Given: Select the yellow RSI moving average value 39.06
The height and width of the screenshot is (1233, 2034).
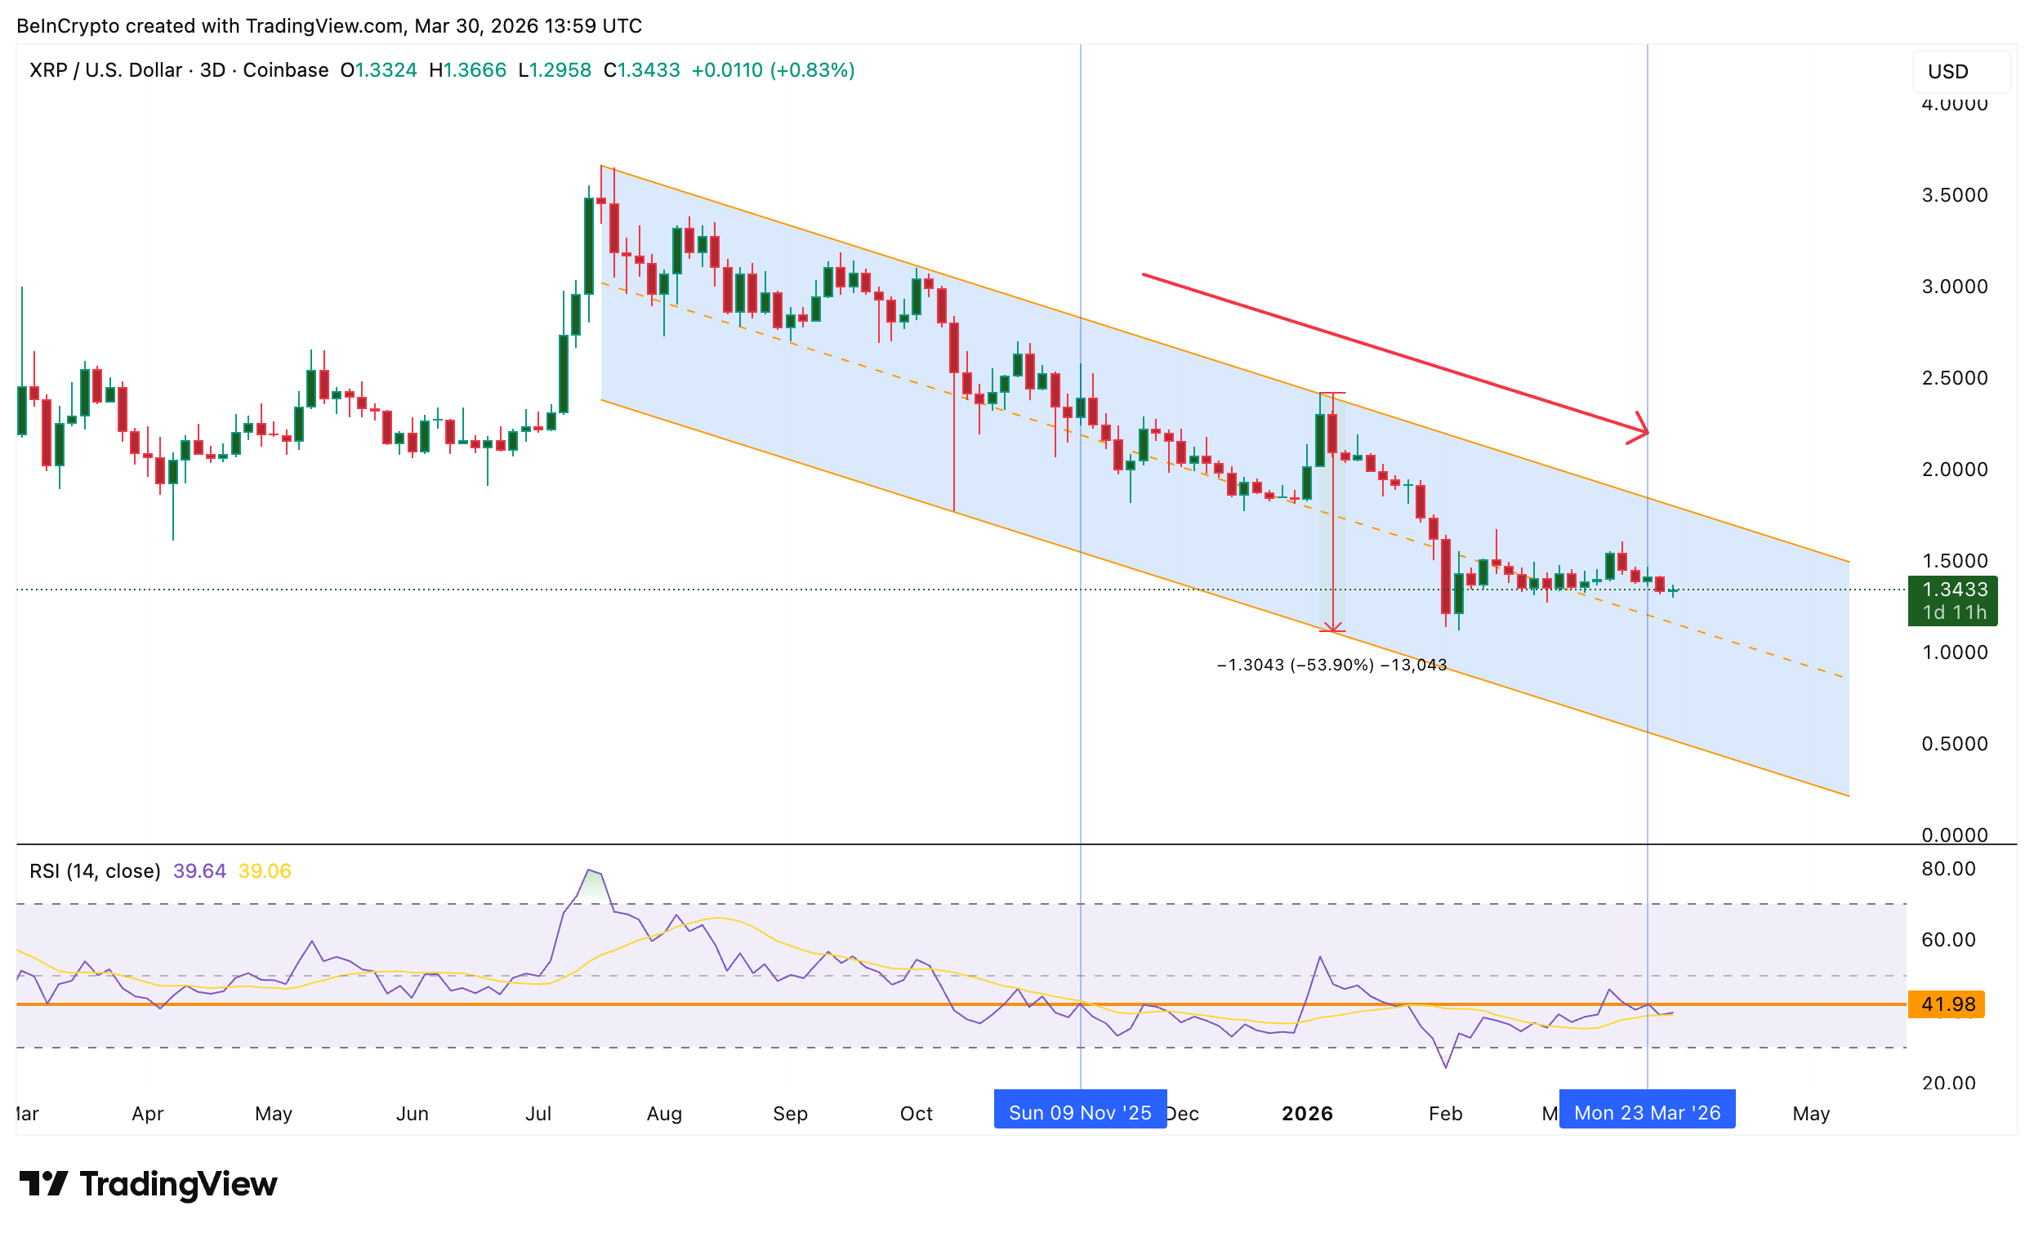Looking at the screenshot, I should (264, 870).
